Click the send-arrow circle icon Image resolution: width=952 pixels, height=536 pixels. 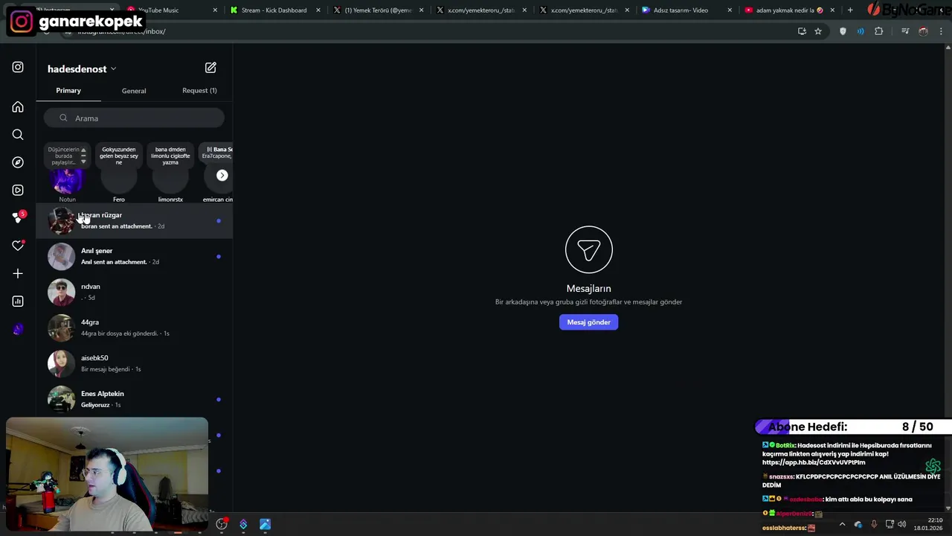588,249
